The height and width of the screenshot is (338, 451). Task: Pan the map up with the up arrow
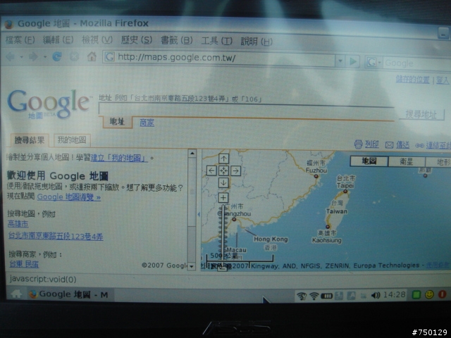[224, 158]
